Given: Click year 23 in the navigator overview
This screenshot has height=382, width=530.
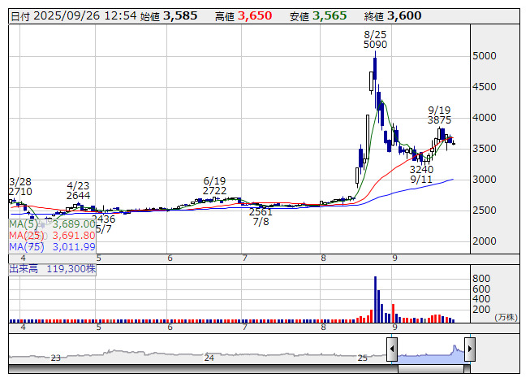Looking at the screenshot, I should tap(56, 358).
